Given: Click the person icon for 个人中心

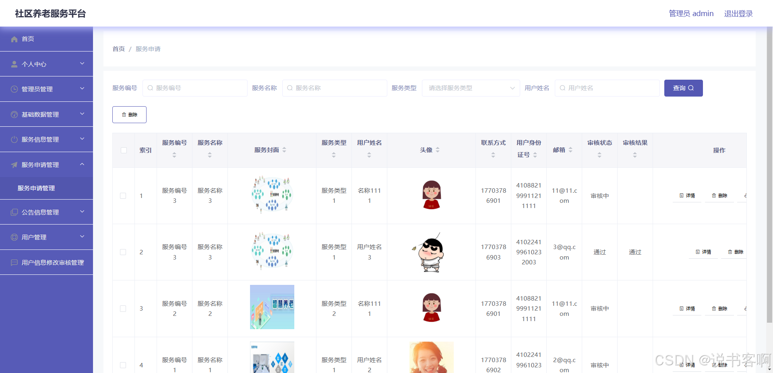Looking at the screenshot, I should (x=14, y=64).
